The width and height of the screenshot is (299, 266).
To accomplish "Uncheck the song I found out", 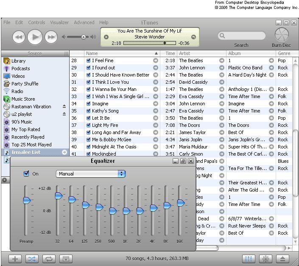I will tap(88, 68).
